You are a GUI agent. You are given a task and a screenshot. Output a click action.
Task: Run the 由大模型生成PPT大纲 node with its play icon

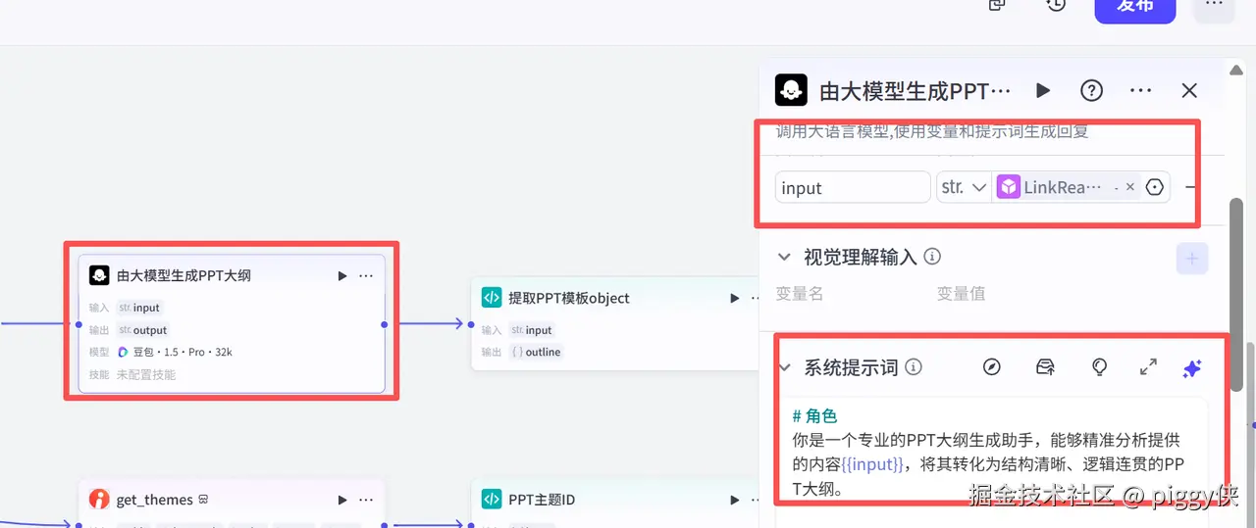pos(342,276)
